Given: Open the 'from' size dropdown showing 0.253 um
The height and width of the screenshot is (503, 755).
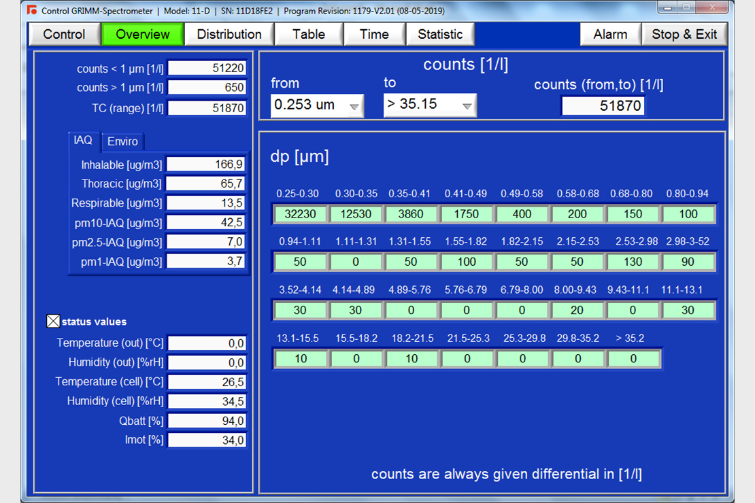Looking at the screenshot, I should tap(317, 105).
